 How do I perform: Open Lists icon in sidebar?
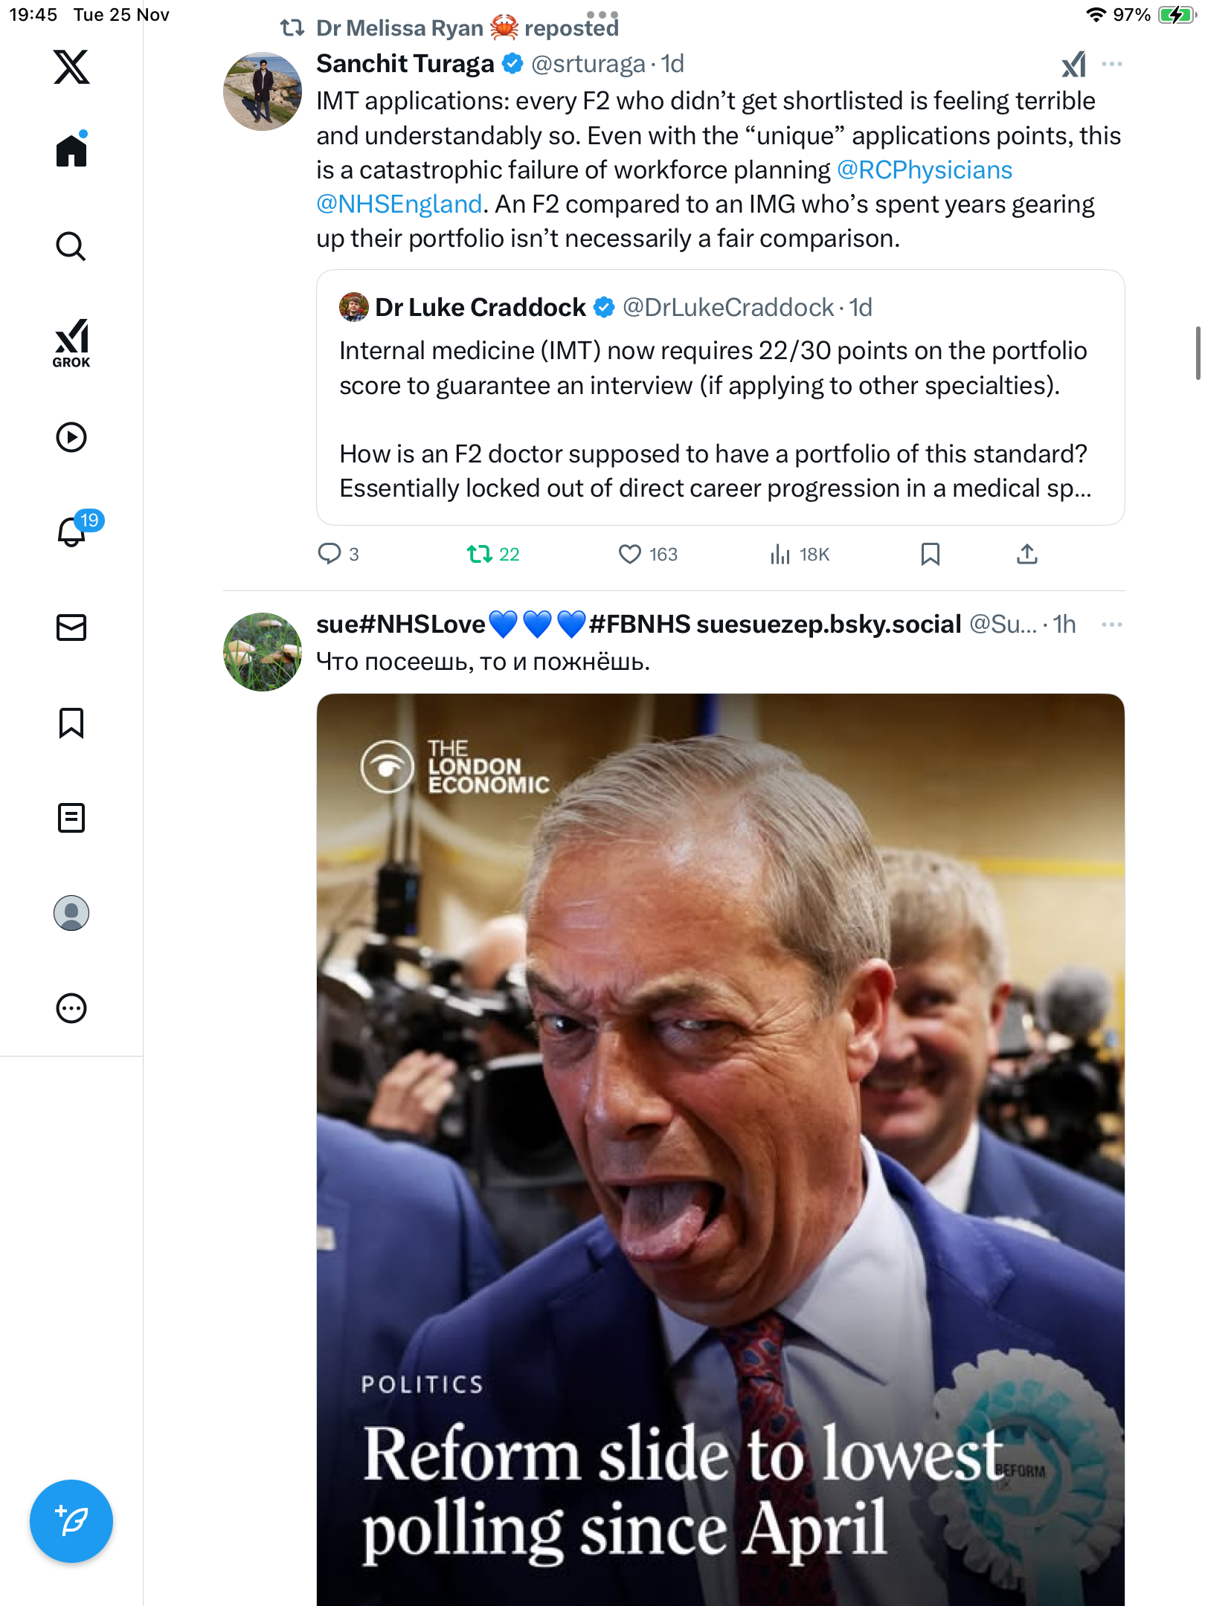click(71, 818)
